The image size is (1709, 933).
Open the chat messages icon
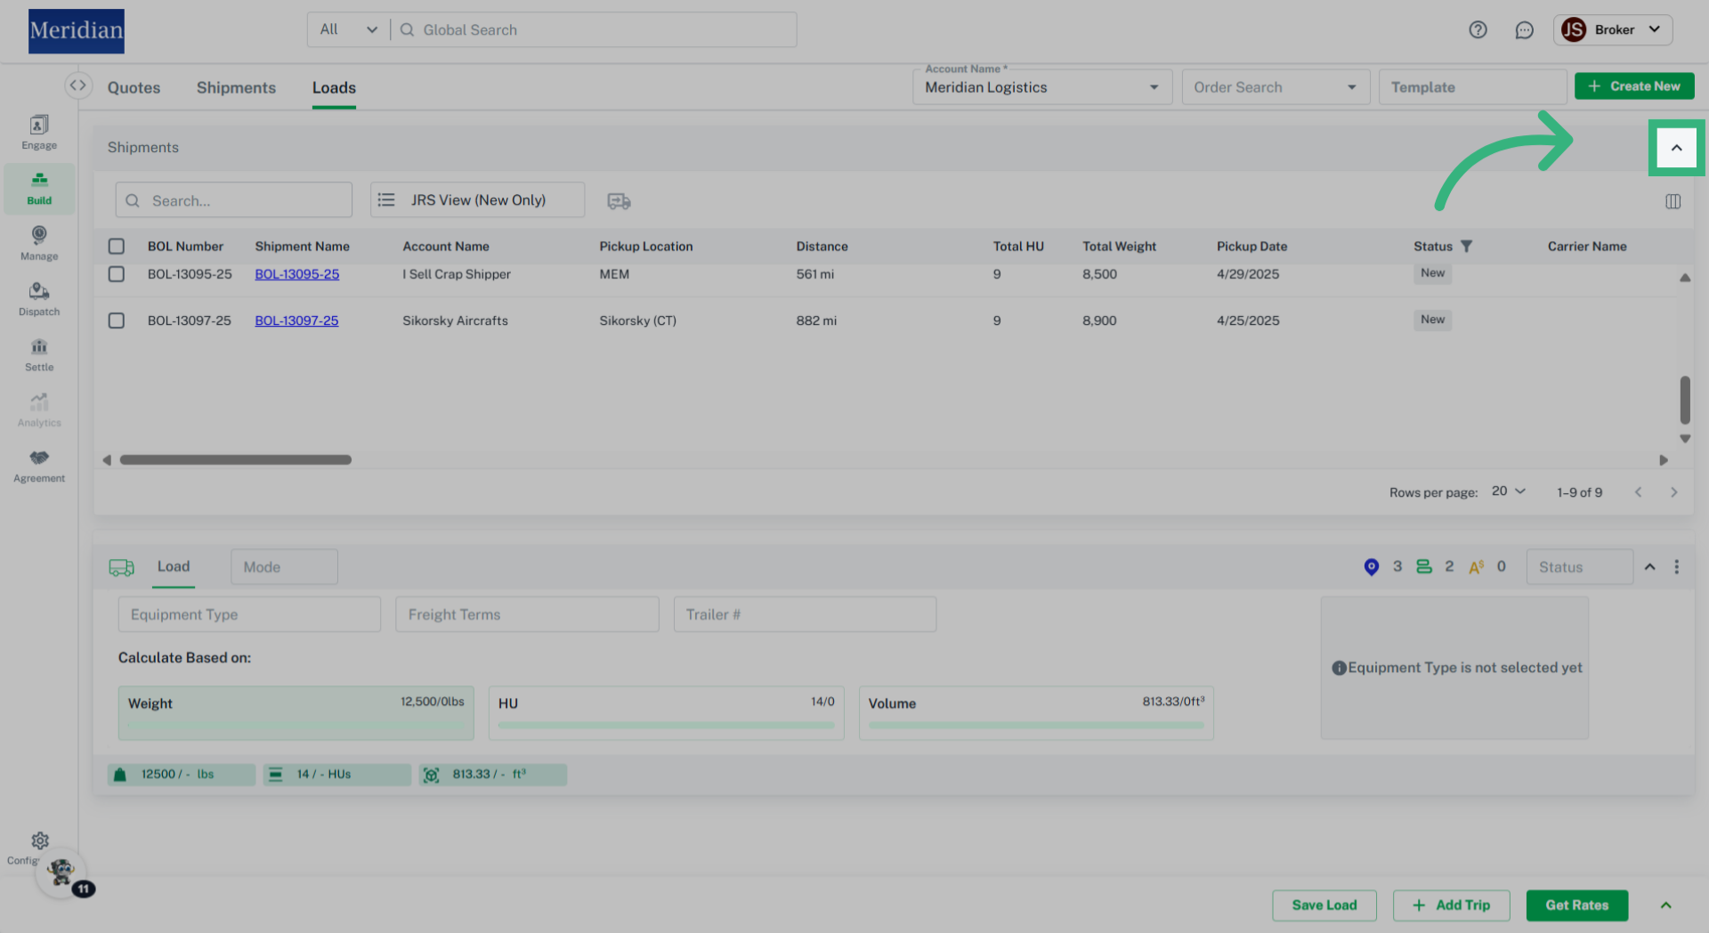1524,29
